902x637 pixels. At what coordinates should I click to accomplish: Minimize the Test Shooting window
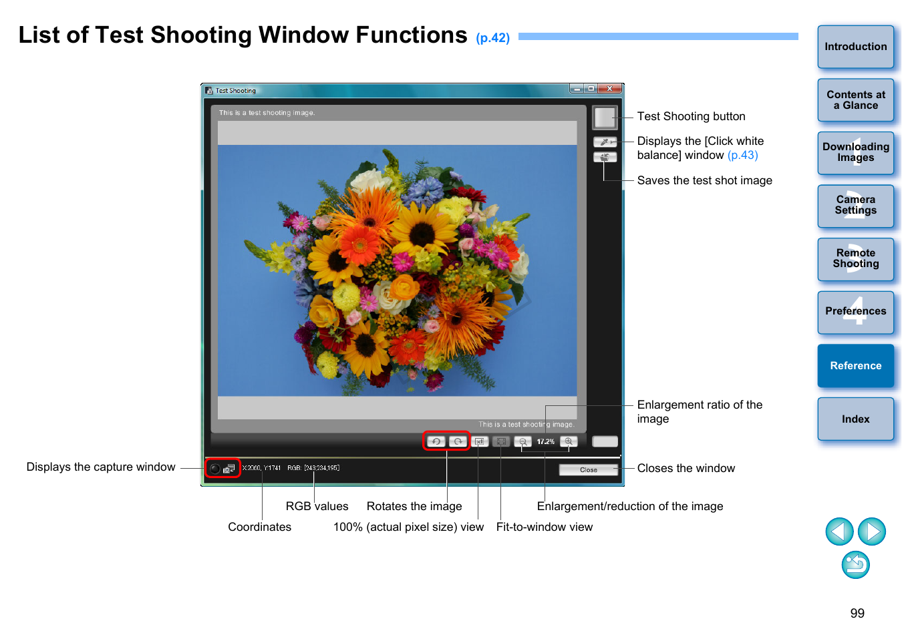point(577,89)
